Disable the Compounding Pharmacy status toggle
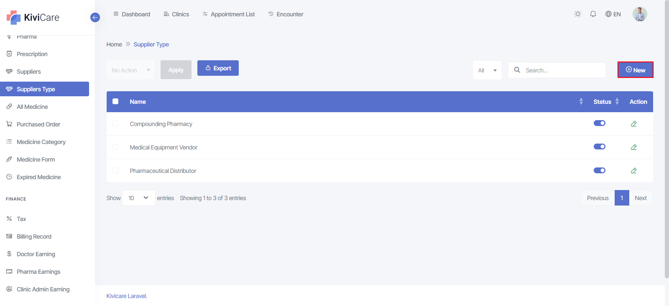The width and height of the screenshot is (669, 306). 599,123
